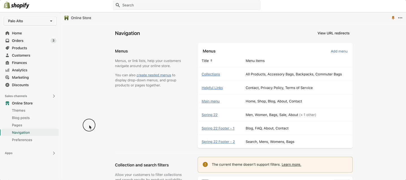Go to Preferences in the sidebar

(x=22, y=140)
